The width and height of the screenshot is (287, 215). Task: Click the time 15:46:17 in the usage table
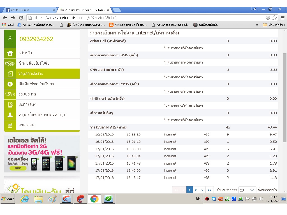(134, 178)
